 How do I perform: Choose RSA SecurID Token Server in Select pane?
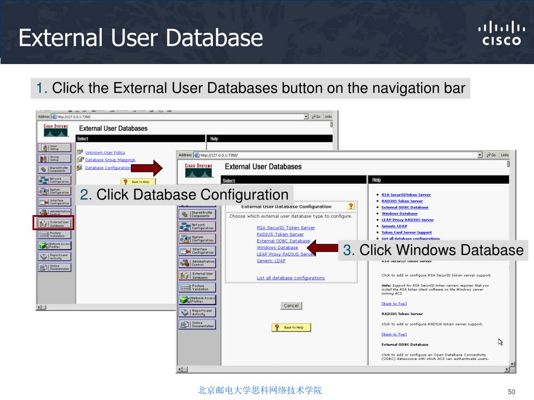point(286,228)
